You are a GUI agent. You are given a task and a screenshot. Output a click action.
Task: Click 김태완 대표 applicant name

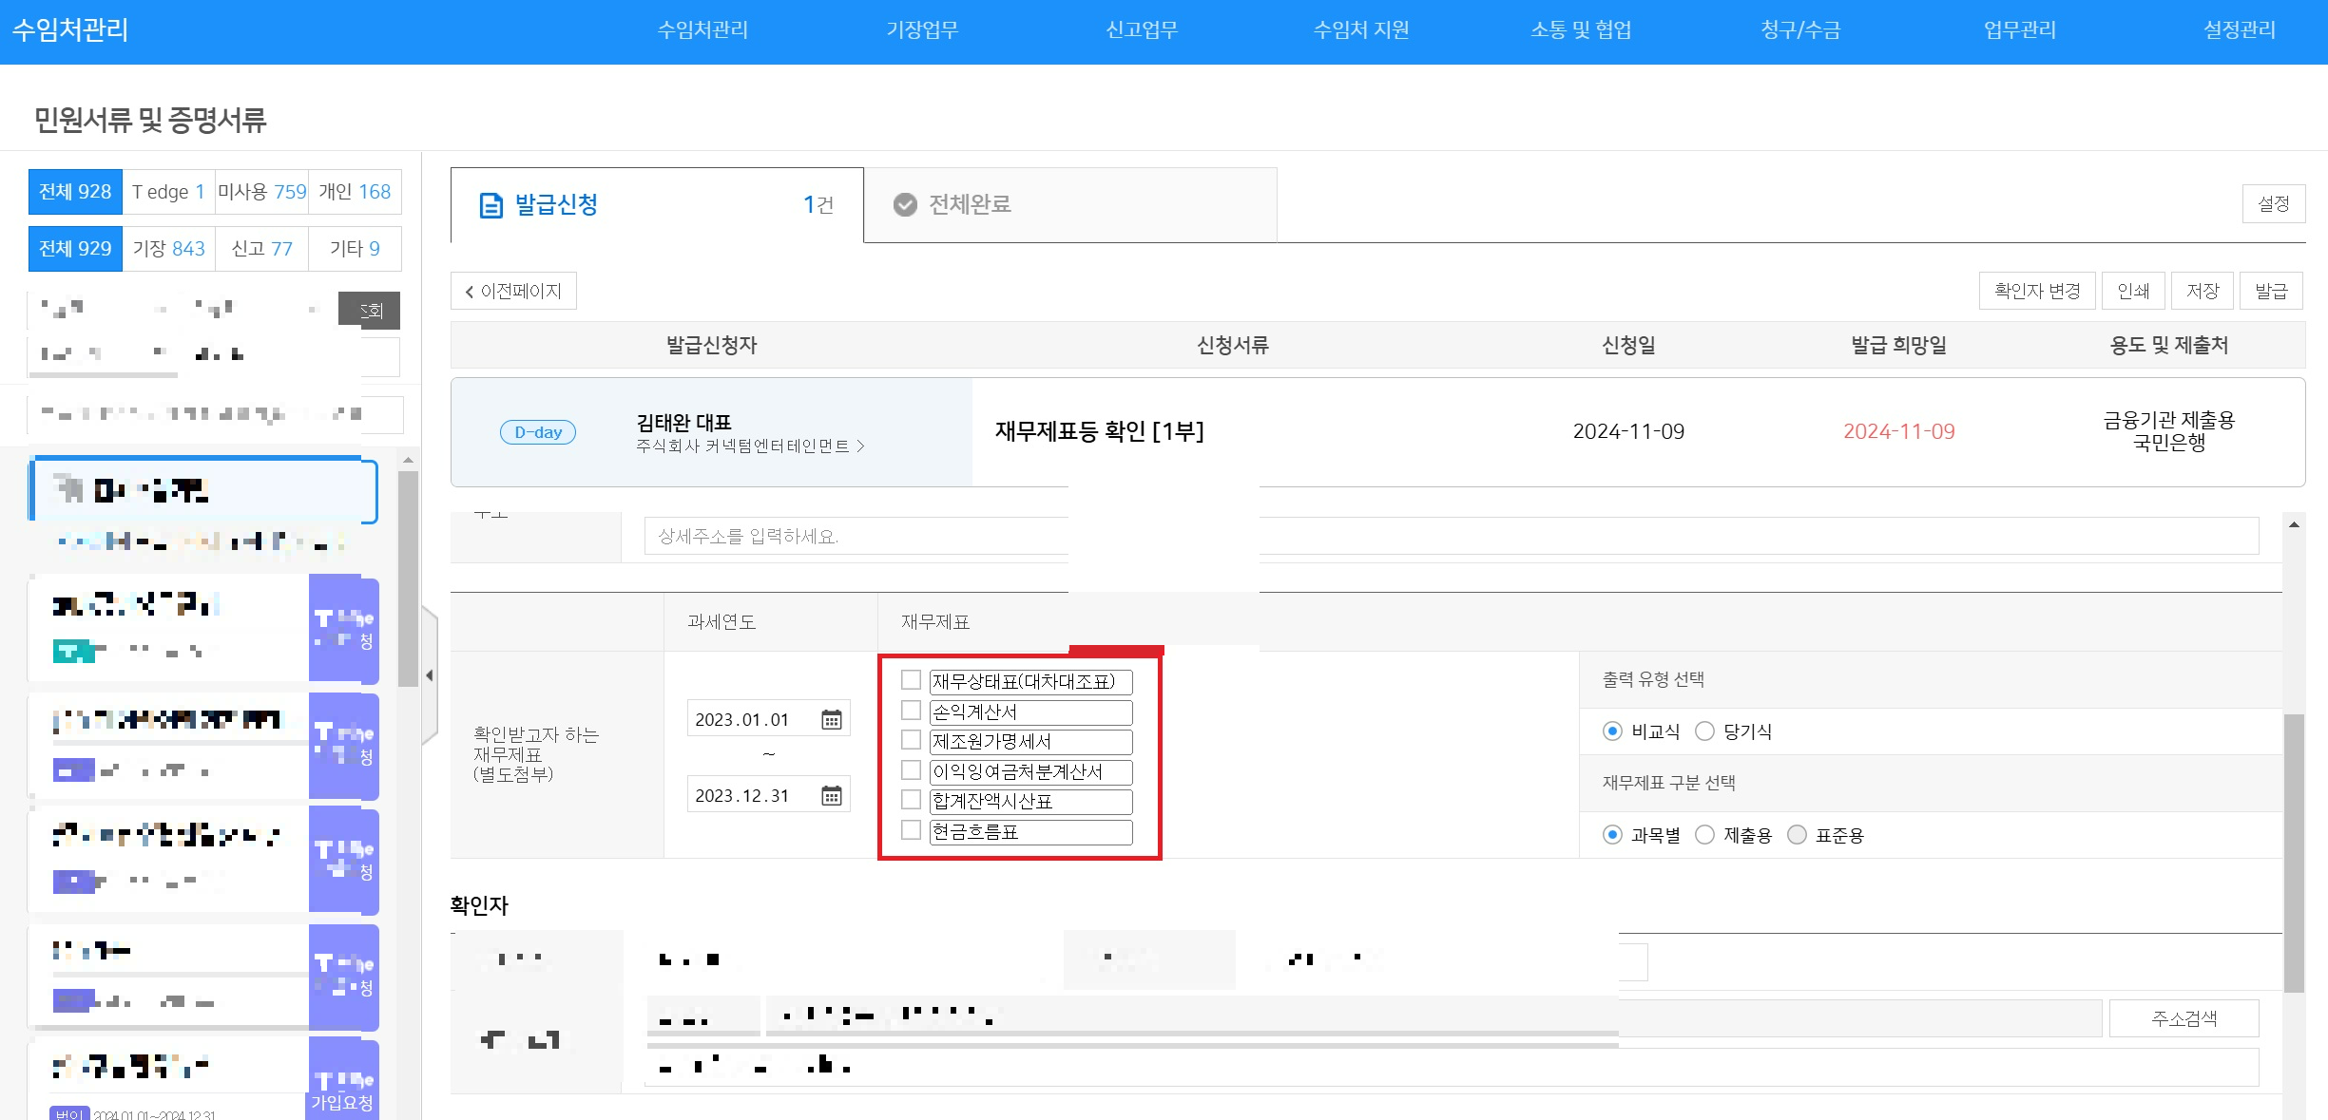(x=683, y=423)
